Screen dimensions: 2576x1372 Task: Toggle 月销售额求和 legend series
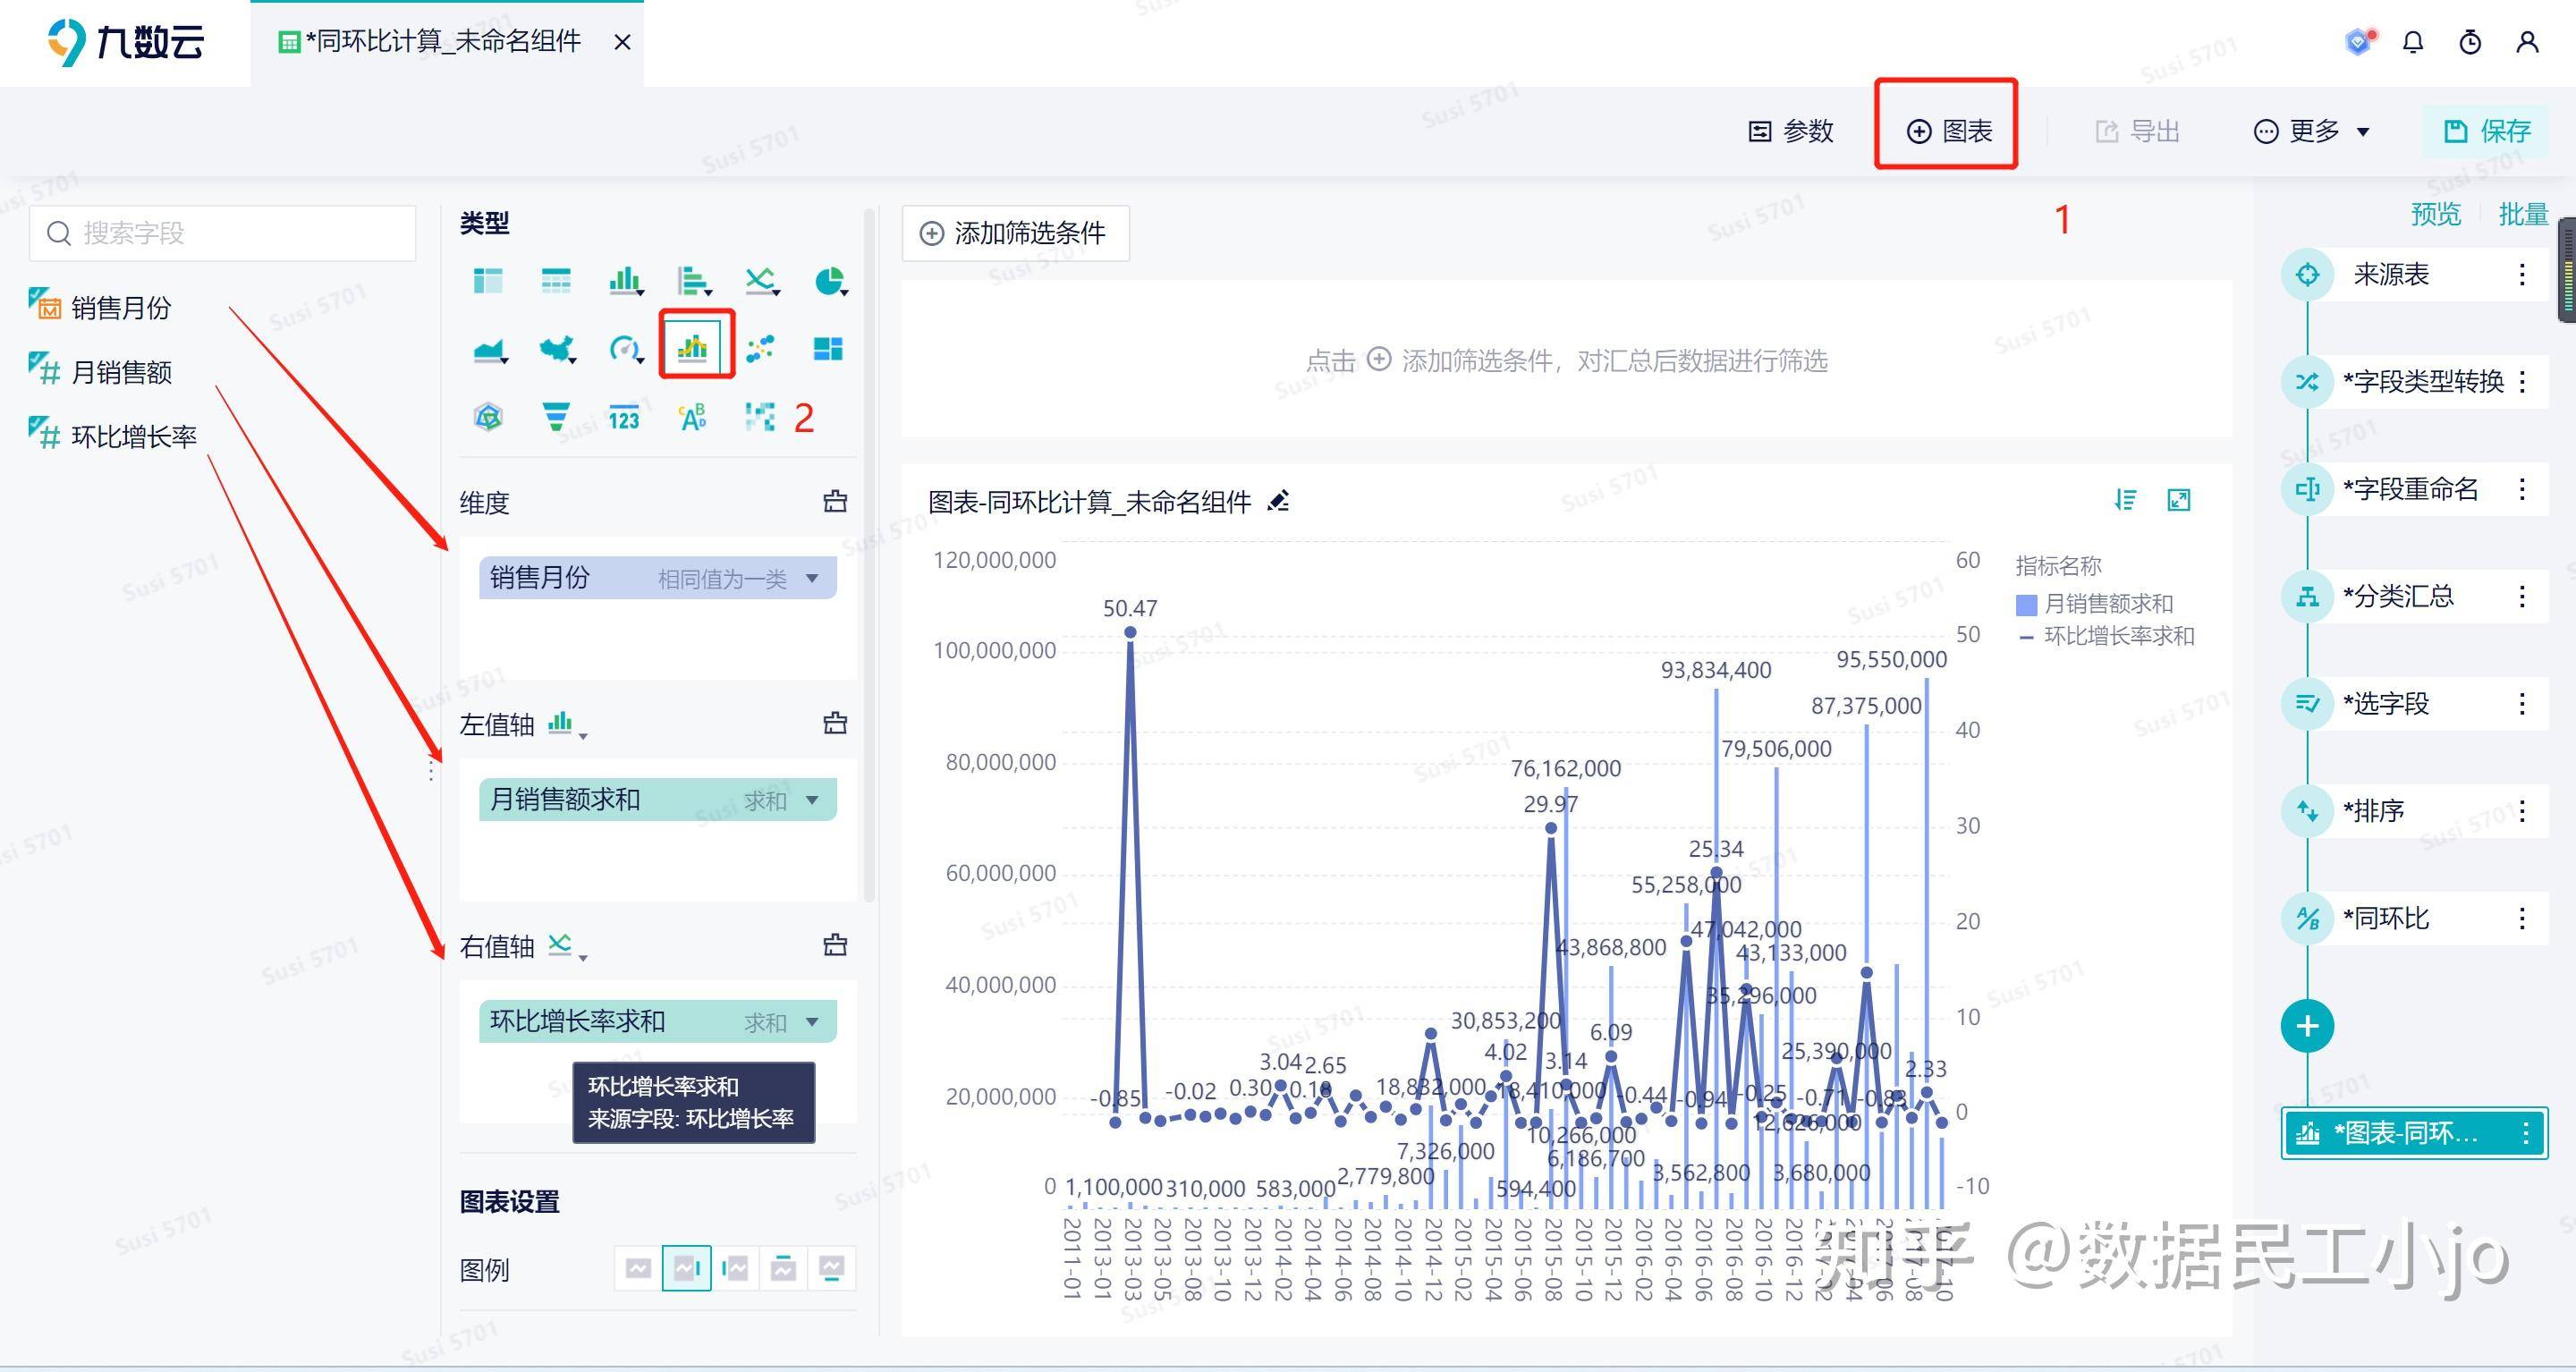click(2095, 604)
